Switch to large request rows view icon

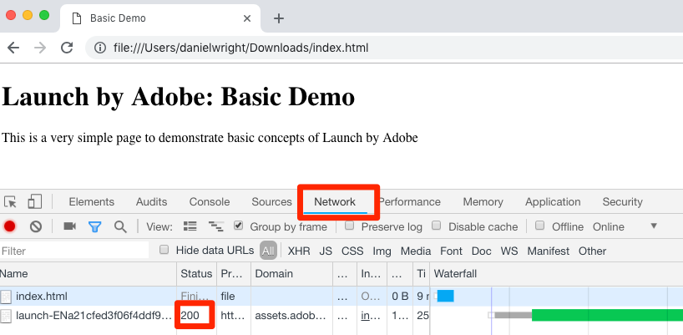pos(190,226)
